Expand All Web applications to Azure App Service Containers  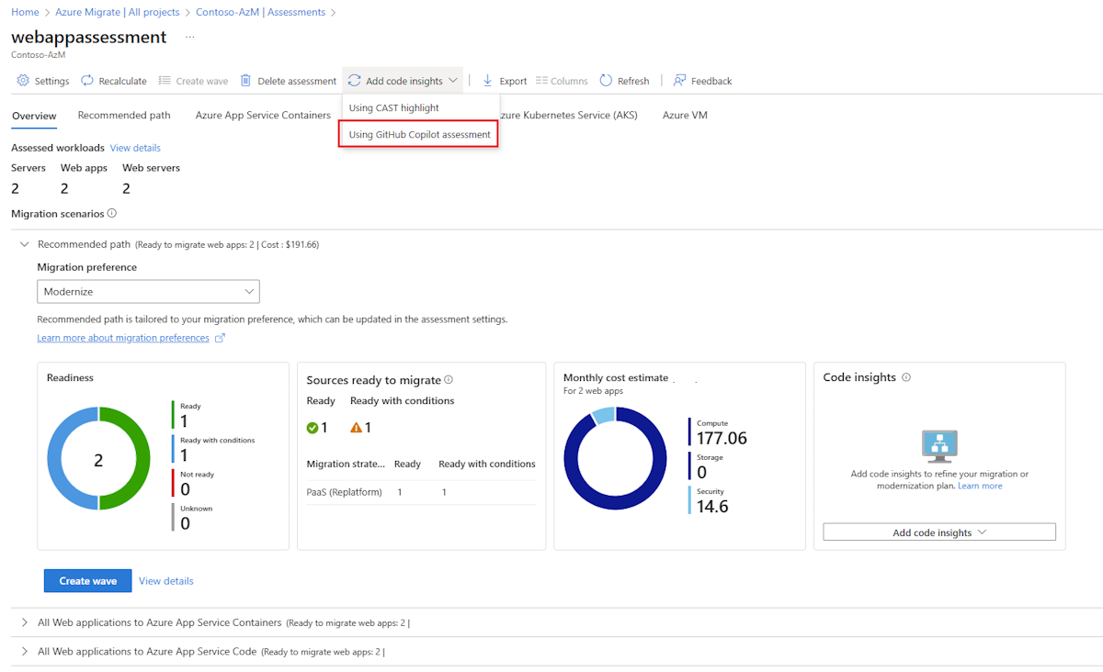pos(25,622)
